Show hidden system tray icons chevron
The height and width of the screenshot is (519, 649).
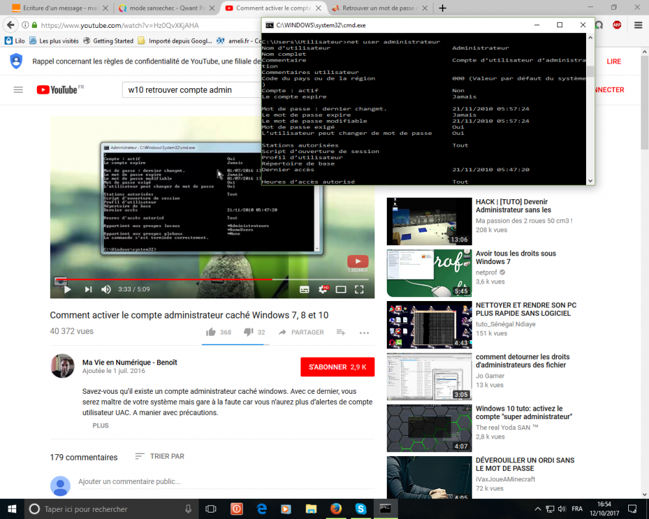click(537, 509)
